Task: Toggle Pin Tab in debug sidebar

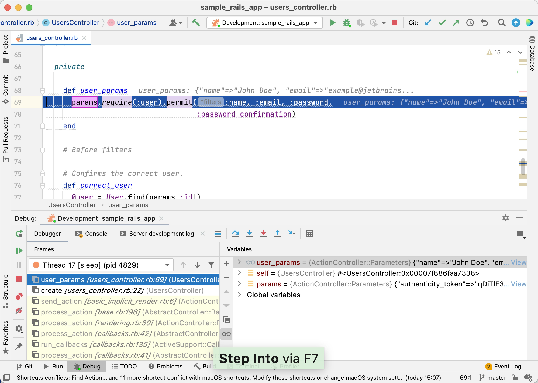Action: (19, 346)
